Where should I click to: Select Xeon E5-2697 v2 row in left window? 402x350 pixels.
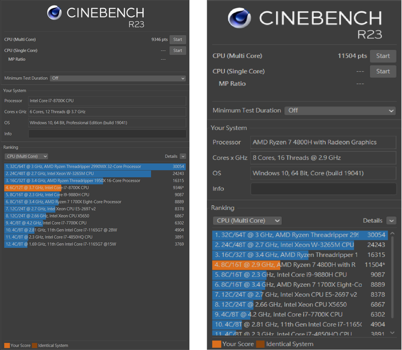(95, 209)
